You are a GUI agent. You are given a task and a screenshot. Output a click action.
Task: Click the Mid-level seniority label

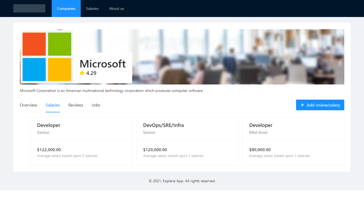(x=258, y=132)
